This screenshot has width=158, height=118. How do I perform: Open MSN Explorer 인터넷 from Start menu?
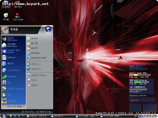click(14, 39)
